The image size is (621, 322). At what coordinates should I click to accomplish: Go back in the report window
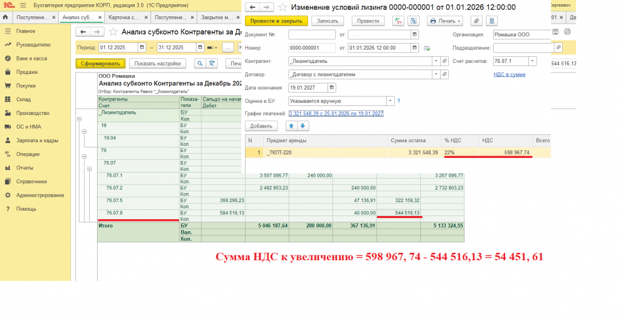82,32
